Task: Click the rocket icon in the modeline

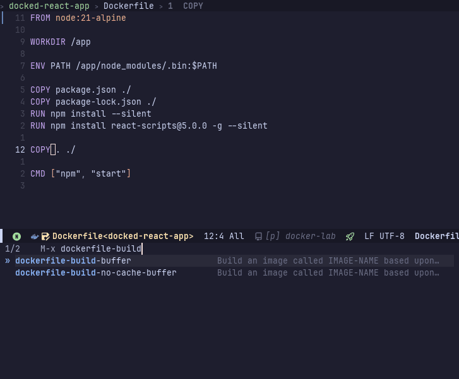Action: coord(350,236)
